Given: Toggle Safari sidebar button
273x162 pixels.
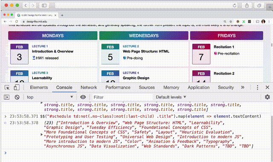Looking at the screenshot, I should [44, 6].
